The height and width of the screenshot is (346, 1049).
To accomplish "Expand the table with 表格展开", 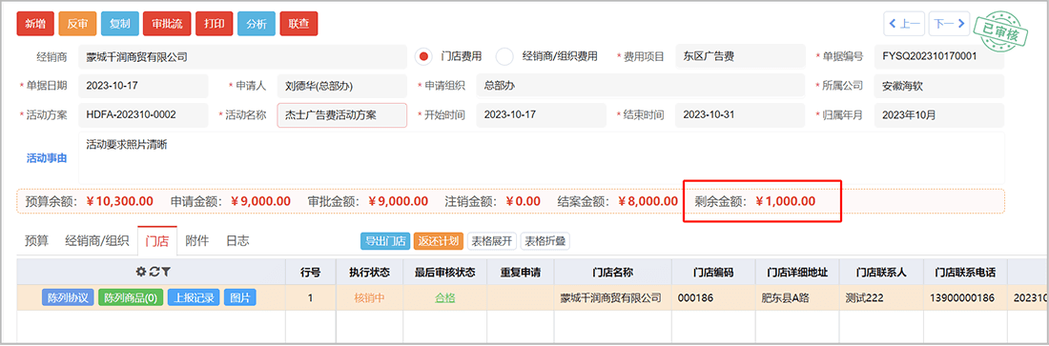I will [492, 241].
